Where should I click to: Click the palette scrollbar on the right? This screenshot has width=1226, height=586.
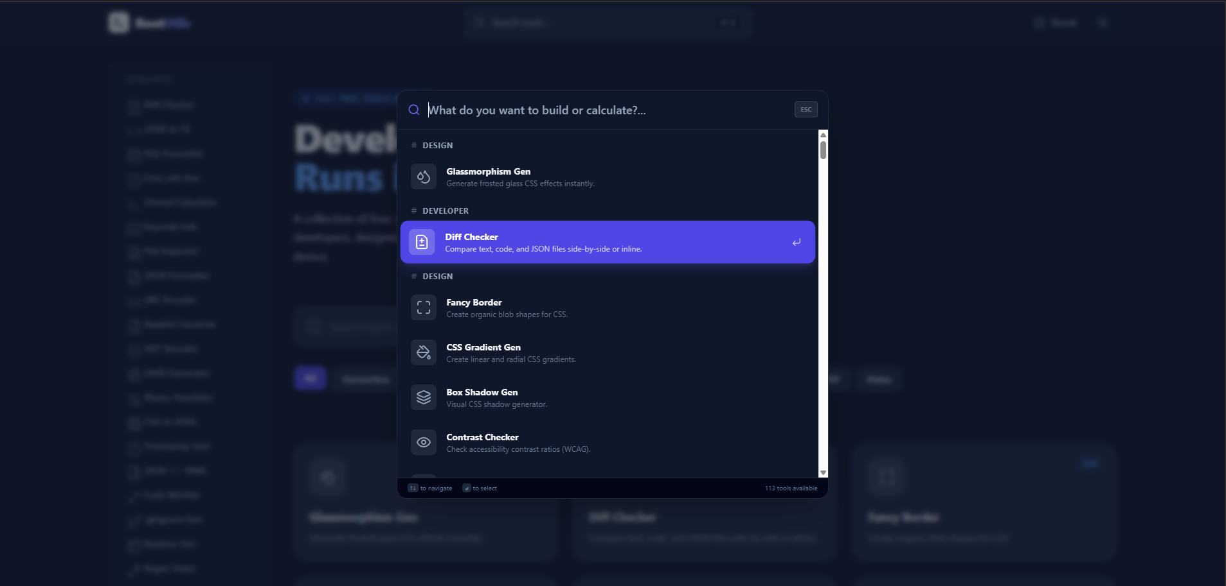click(823, 151)
